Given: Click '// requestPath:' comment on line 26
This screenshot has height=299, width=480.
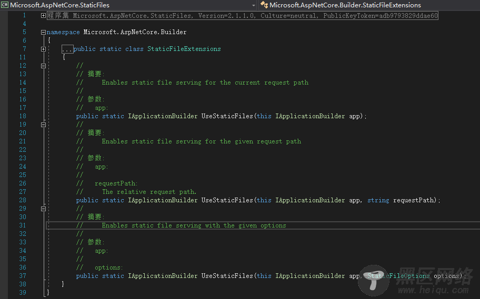Looking at the screenshot, I should point(107,183).
